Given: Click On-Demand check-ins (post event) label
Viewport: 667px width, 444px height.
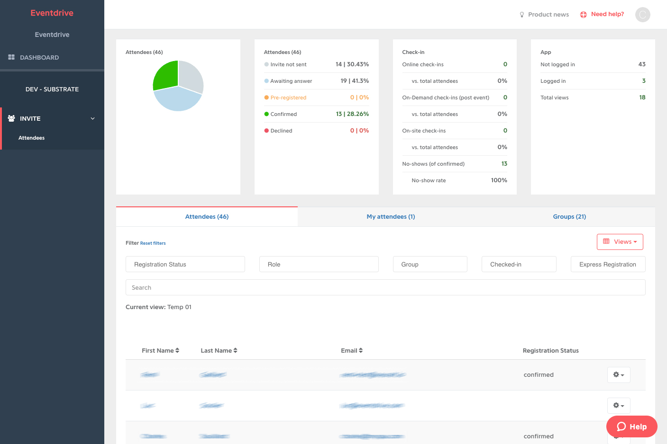Looking at the screenshot, I should coord(446,98).
